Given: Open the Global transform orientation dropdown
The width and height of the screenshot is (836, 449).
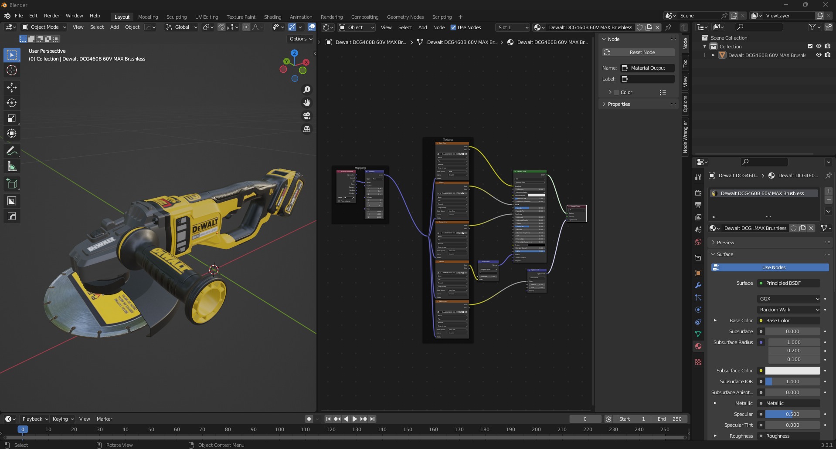Looking at the screenshot, I should [182, 27].
